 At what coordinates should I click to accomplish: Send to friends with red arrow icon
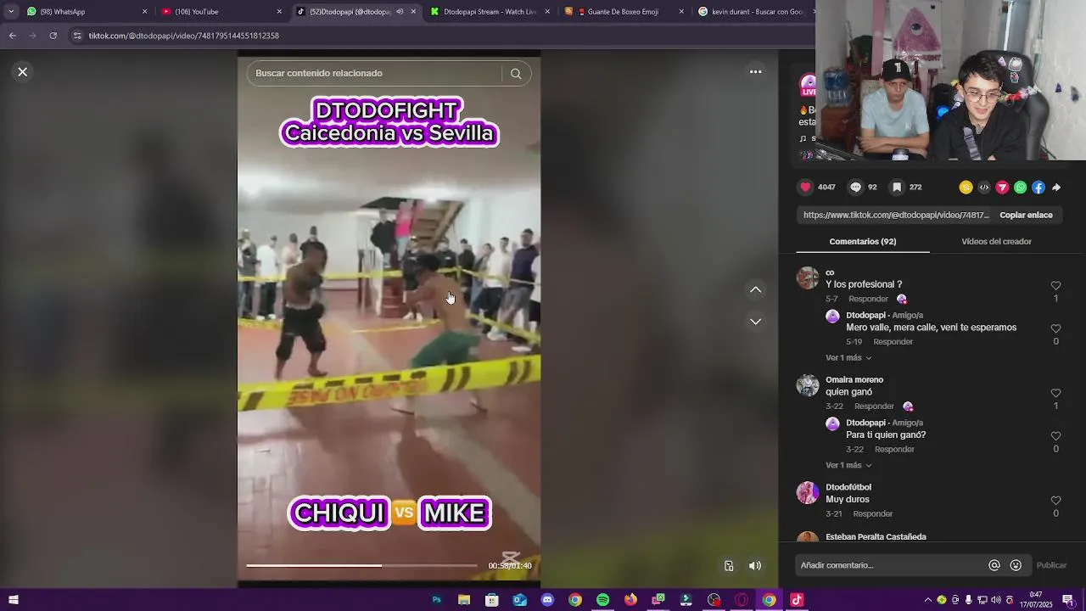(1002, 188)
